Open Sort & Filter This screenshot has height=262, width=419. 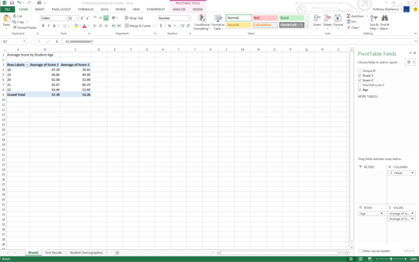pyautogui.click(x=373, y=22)
